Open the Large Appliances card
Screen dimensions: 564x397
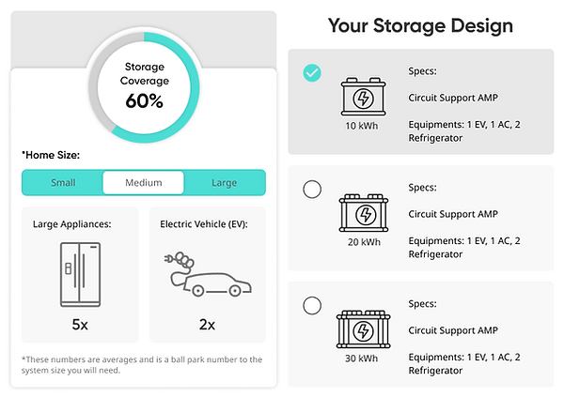80,274
